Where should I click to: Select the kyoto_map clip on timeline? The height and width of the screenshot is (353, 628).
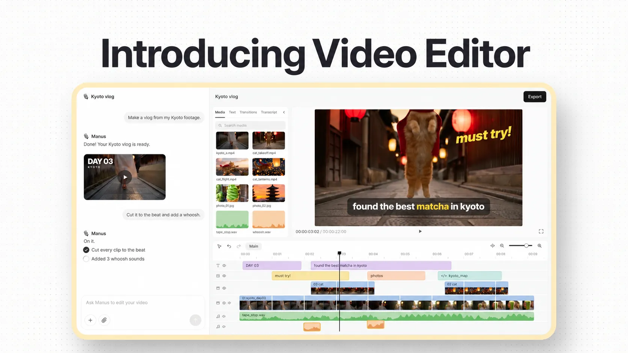[x=469, y=276]
